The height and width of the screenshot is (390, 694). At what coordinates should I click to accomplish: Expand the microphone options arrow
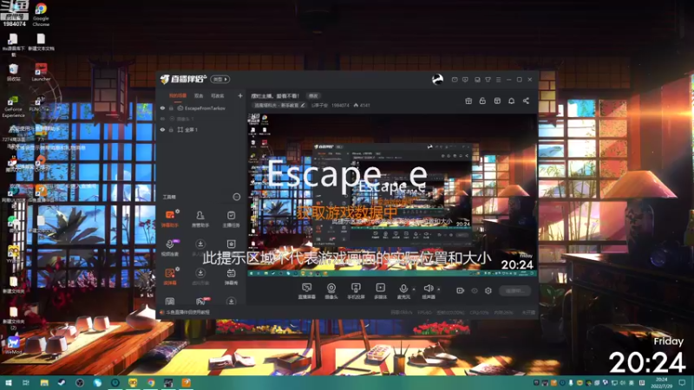click(x=414, y=289)
